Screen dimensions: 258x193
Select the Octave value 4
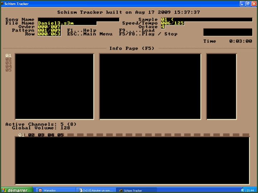point(163,27)
